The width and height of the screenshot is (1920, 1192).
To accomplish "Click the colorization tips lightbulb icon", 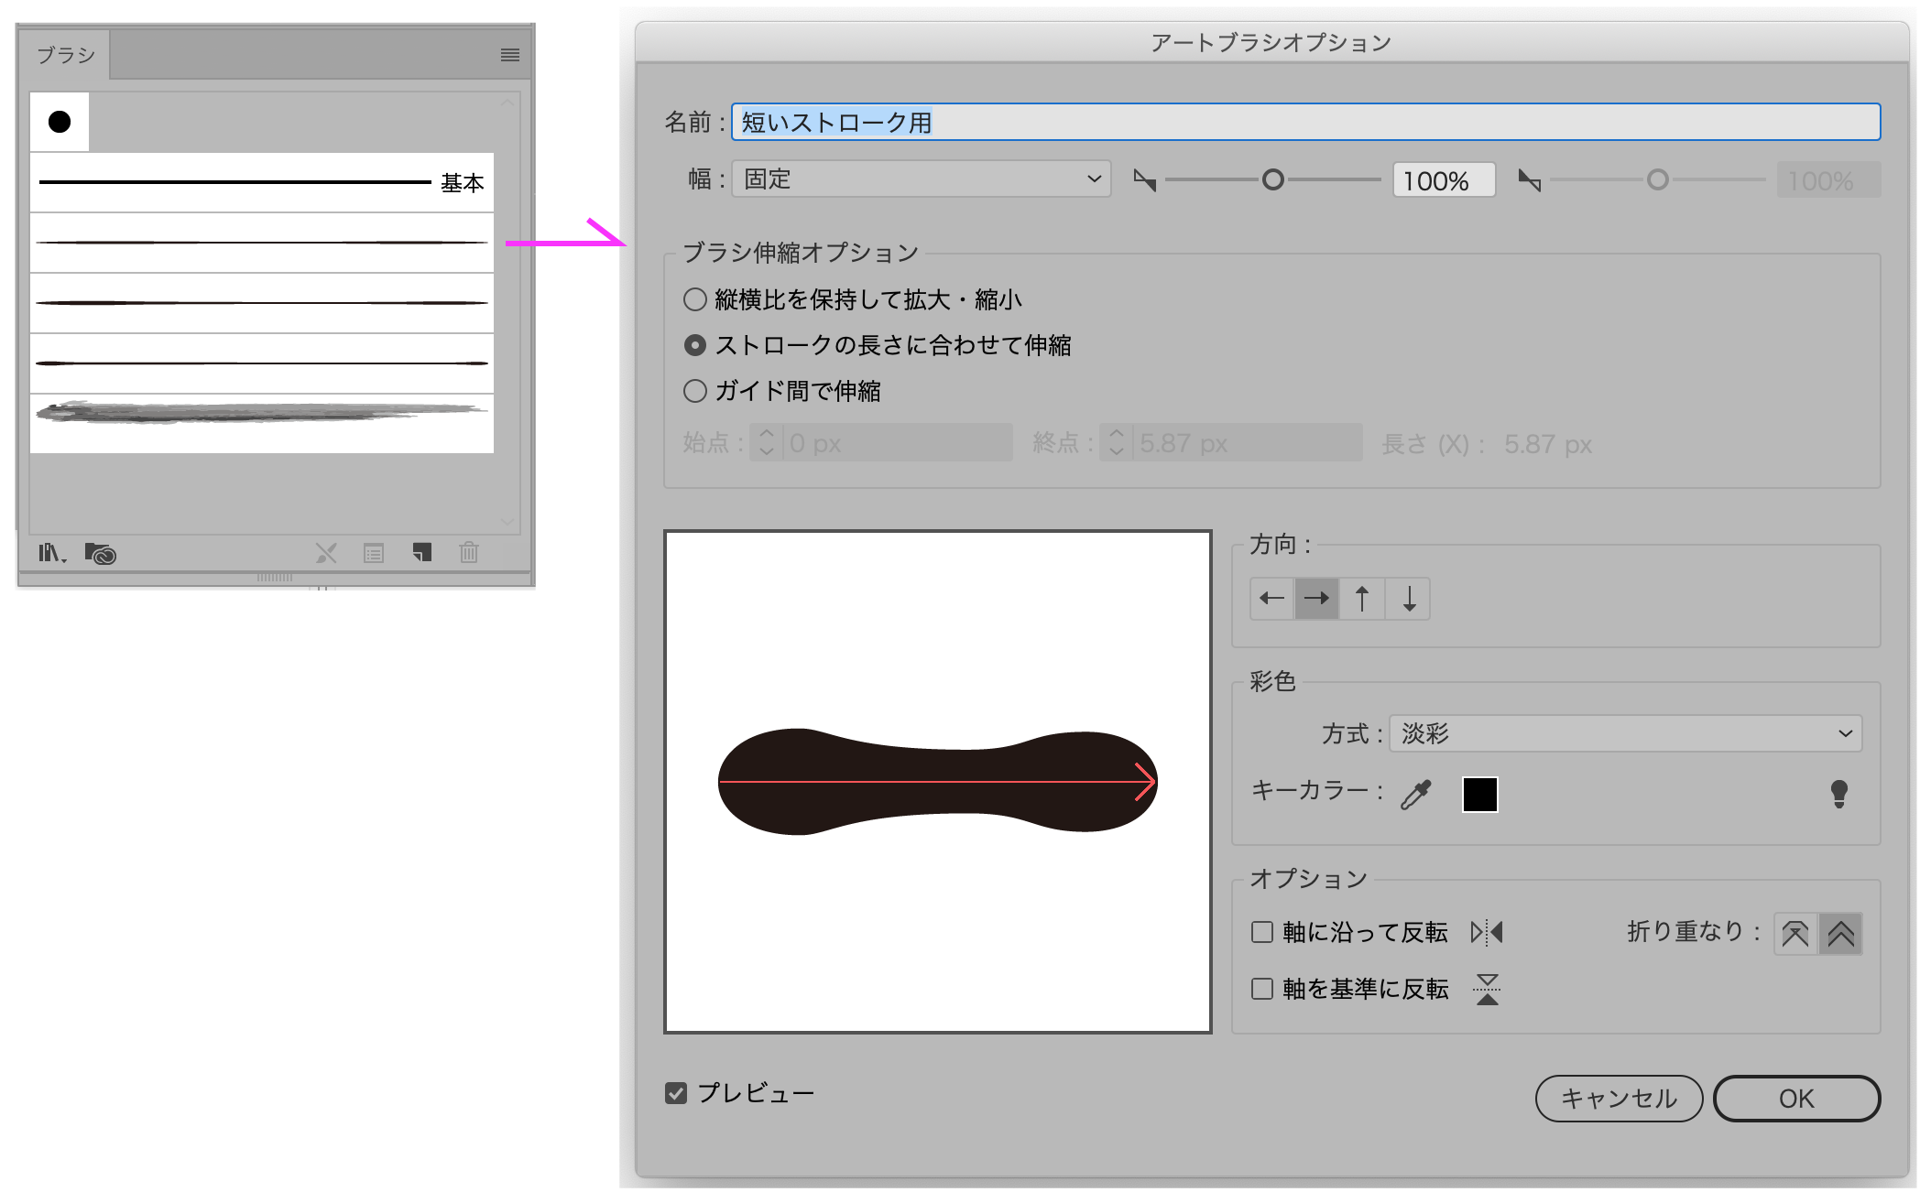I will [x=1838, y=794].
